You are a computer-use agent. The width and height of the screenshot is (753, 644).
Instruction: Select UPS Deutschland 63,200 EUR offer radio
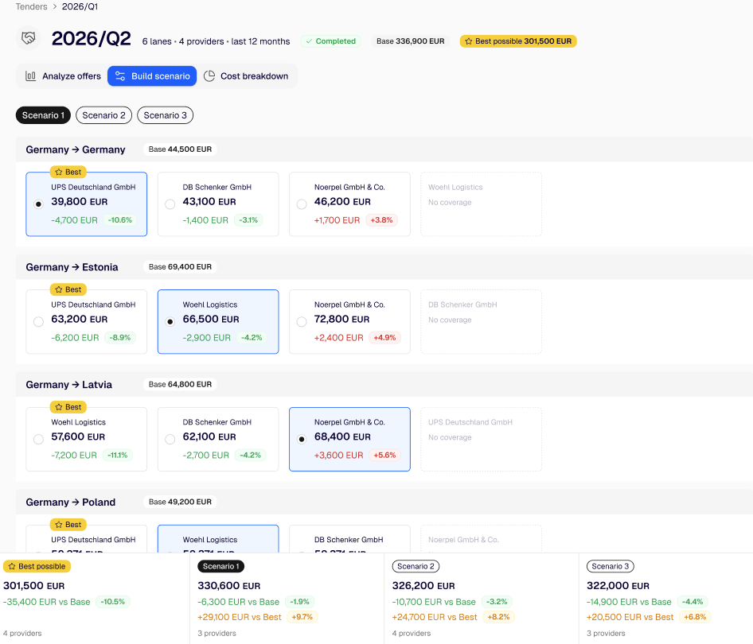coord(39,322)
